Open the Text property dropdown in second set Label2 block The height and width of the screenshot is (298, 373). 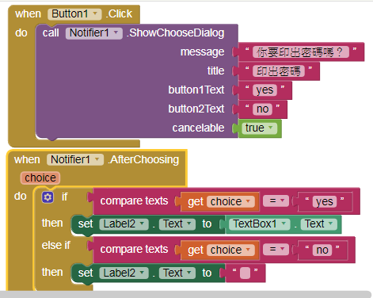click(x=177, y=273)
